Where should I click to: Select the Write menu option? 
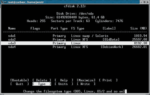coord(86,84)
